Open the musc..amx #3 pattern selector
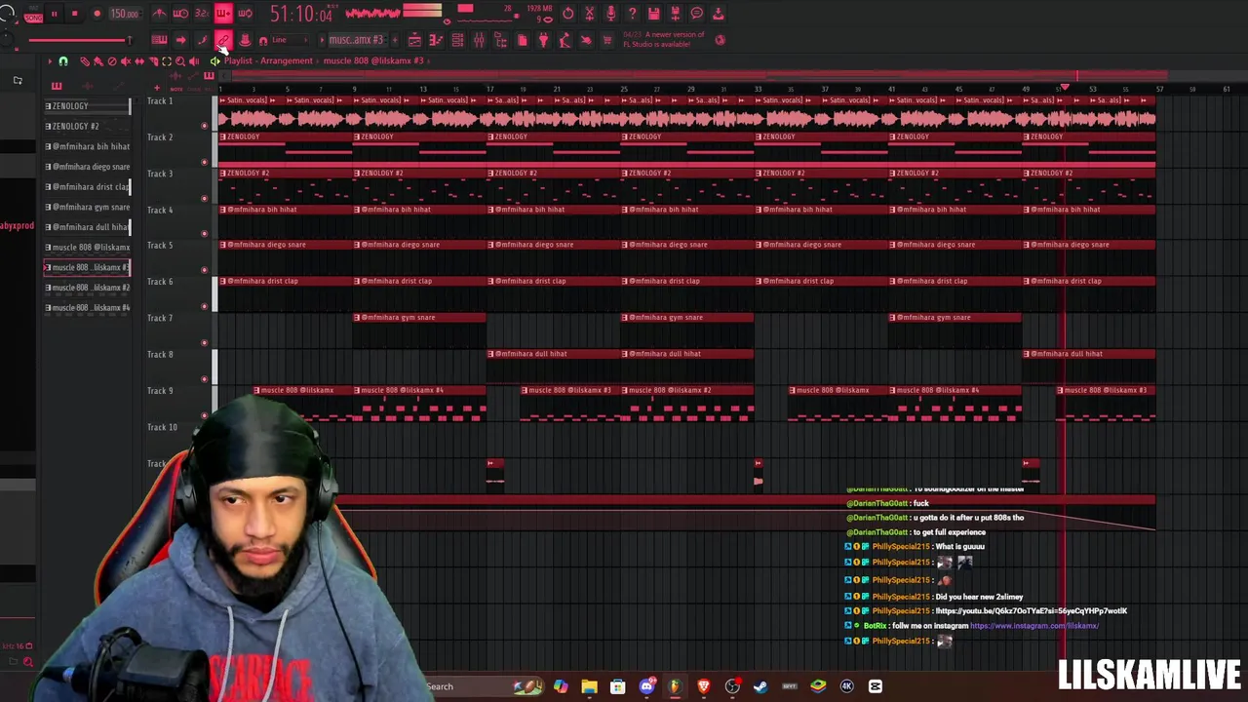Viewport: 1248px width, 702px height. [356, 40]
